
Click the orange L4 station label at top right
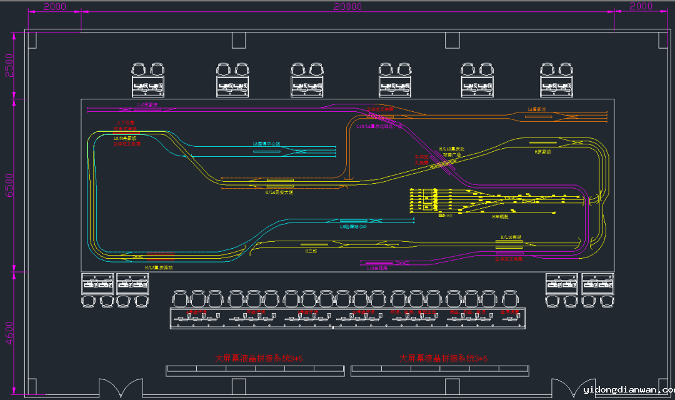coord(537,109)
